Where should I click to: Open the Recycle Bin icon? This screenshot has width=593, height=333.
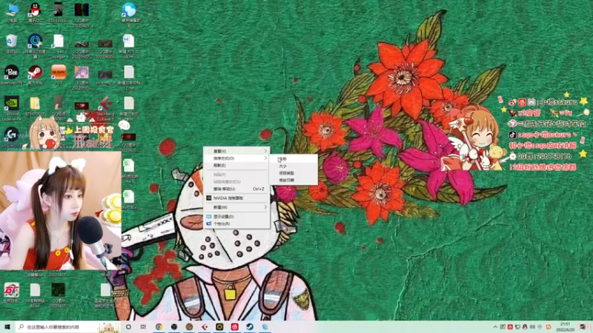click(12, 44)
